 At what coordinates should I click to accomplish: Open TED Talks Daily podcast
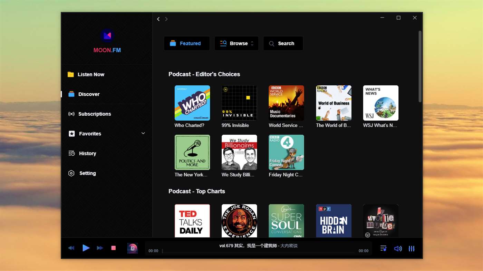[x=192, y=221]
